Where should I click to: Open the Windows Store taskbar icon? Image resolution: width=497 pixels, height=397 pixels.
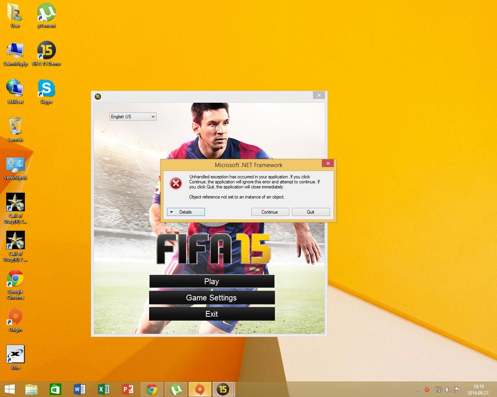click(x=56, y=389)
